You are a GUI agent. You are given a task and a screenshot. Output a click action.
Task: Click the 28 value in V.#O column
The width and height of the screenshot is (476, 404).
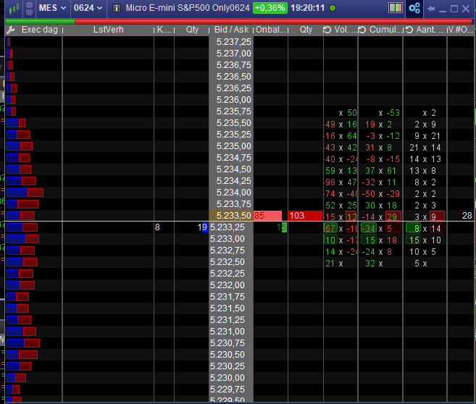467,216
